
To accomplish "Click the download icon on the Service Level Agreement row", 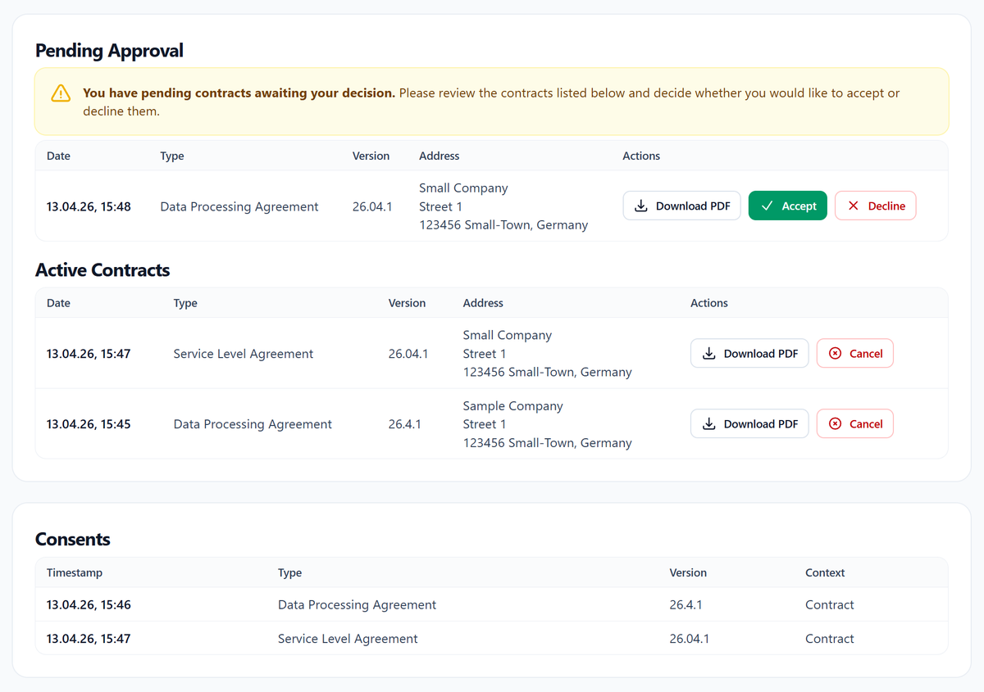I will click(708, 353).
